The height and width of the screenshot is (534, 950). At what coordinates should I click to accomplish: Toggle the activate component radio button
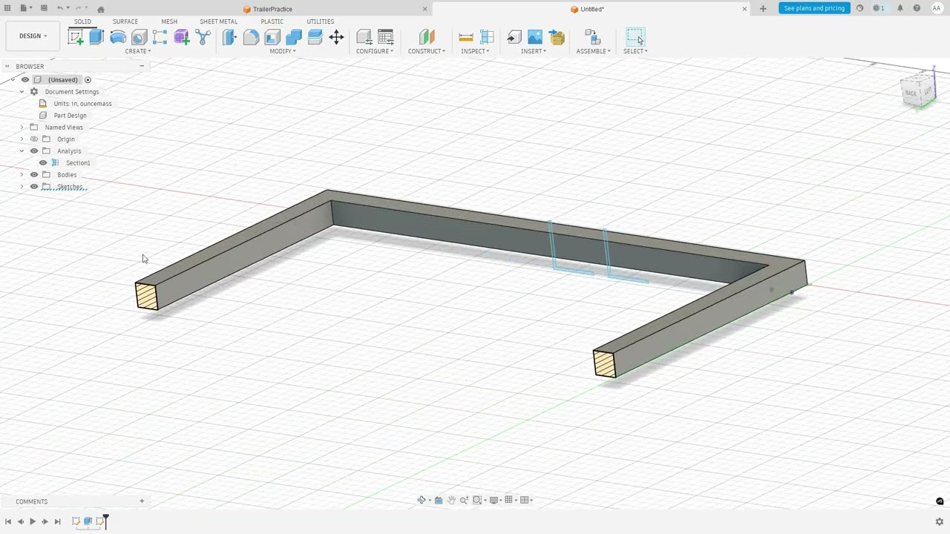[88, 79]
